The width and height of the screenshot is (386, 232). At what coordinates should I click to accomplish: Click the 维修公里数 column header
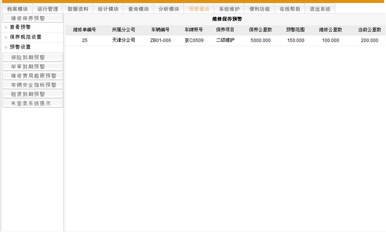(x=331, y=30)
